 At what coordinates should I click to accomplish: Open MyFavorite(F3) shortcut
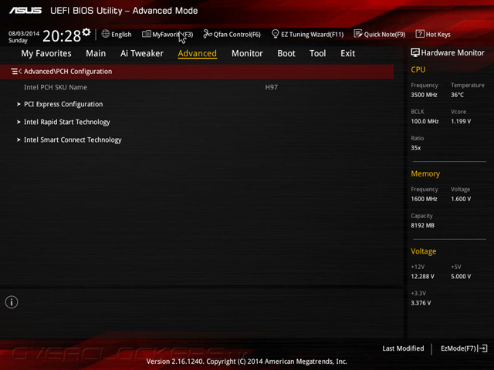pyautogui.click(x=173, y=34)
